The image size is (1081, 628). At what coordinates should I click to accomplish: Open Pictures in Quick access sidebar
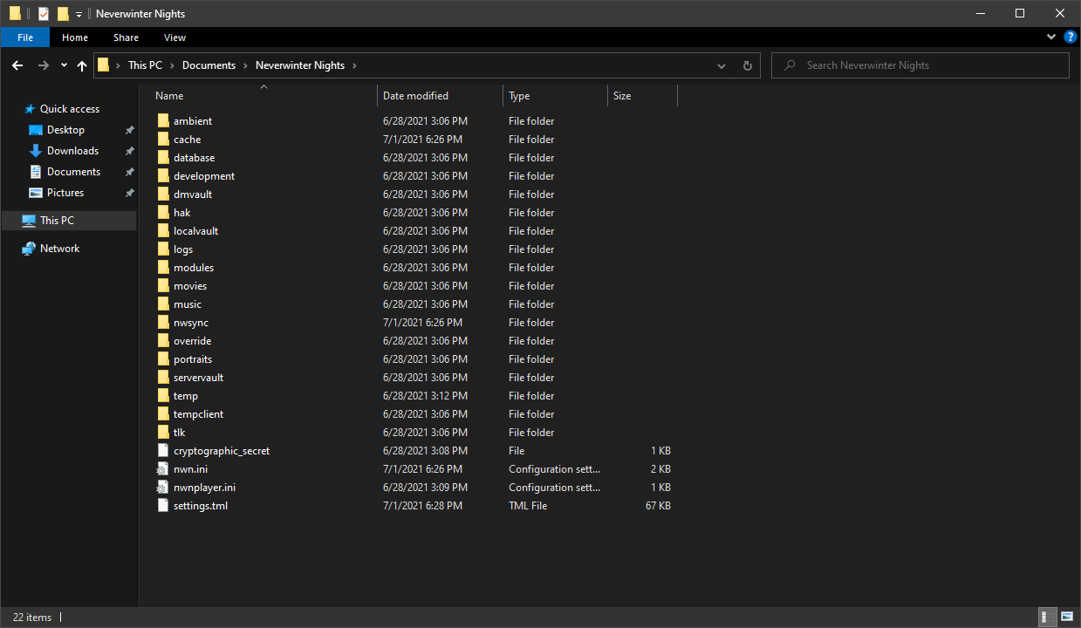click(65, 193)
